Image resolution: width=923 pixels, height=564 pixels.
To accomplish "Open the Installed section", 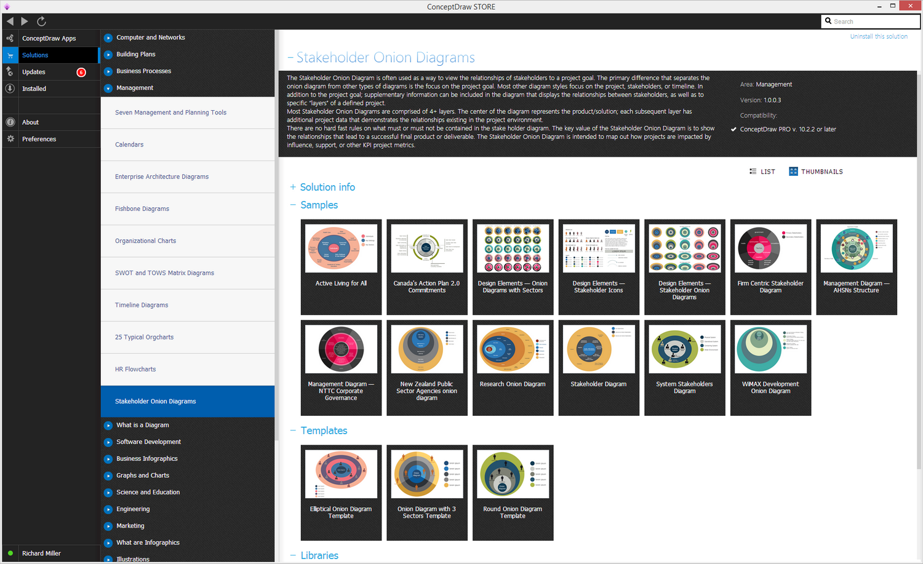I will coord(34,89).
